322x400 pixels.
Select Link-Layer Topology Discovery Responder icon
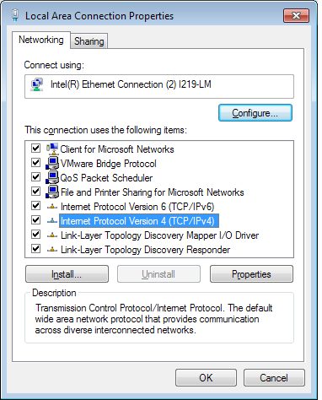coord(52,250)
